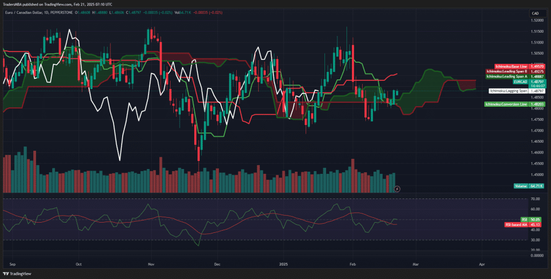Click the Volume 64.71K label
This screenshot has height=279, width=551.
point(528,186)
